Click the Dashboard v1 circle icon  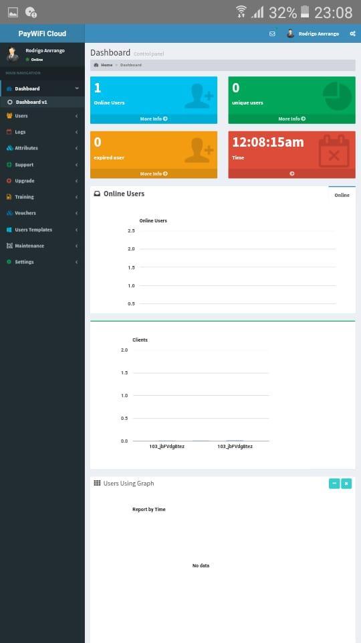pos(10,102)
